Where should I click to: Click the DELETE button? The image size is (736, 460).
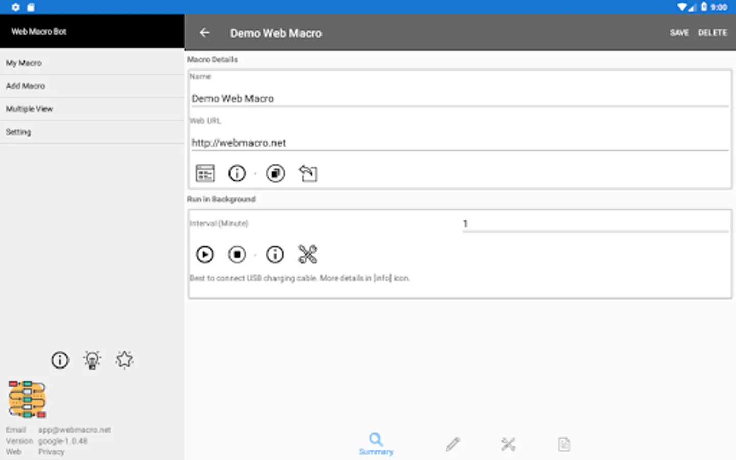(712, 33)
